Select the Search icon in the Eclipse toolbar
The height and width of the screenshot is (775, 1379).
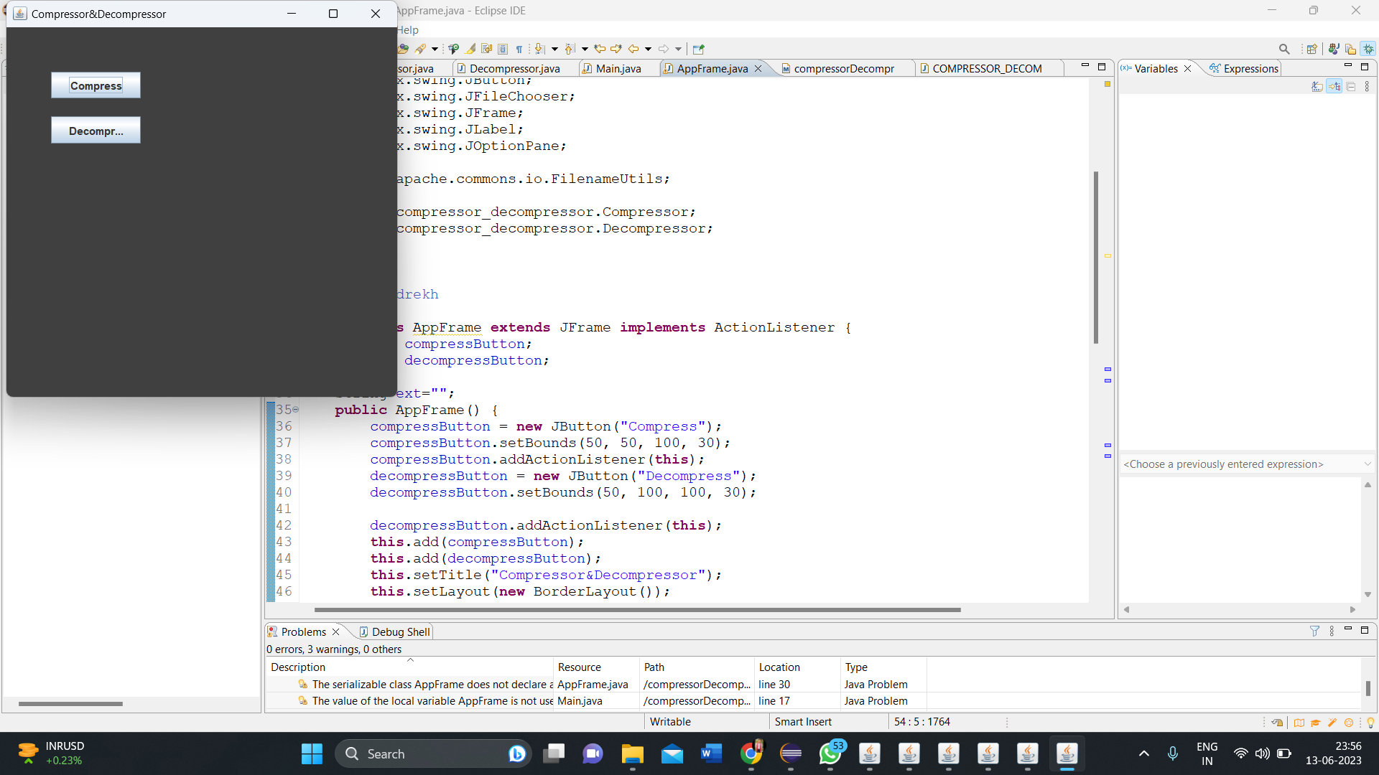click(x=1284, y=50)
